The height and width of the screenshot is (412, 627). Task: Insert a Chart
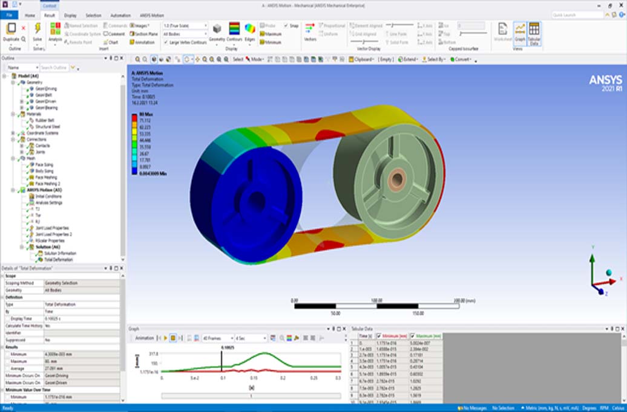click(111, 42)
